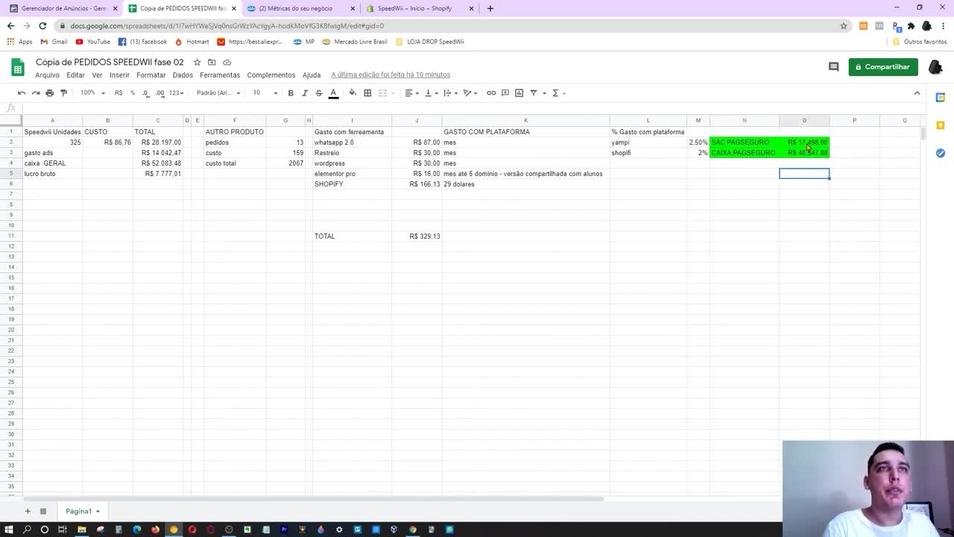Undo the last action in toolbar
Screen dimensions: 954x537
[x=22, y=93]
